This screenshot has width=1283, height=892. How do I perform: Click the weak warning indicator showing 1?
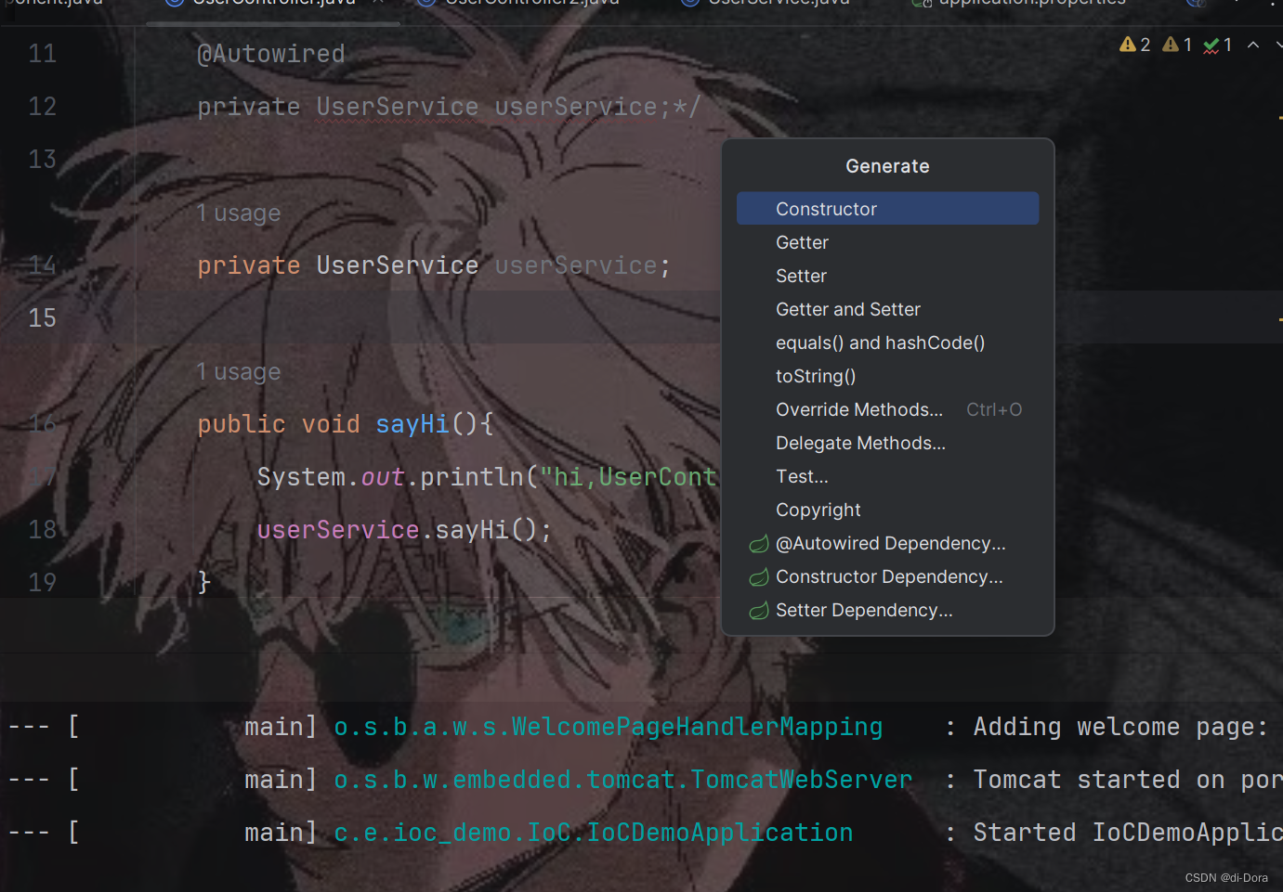click(x=1177, y=45)
